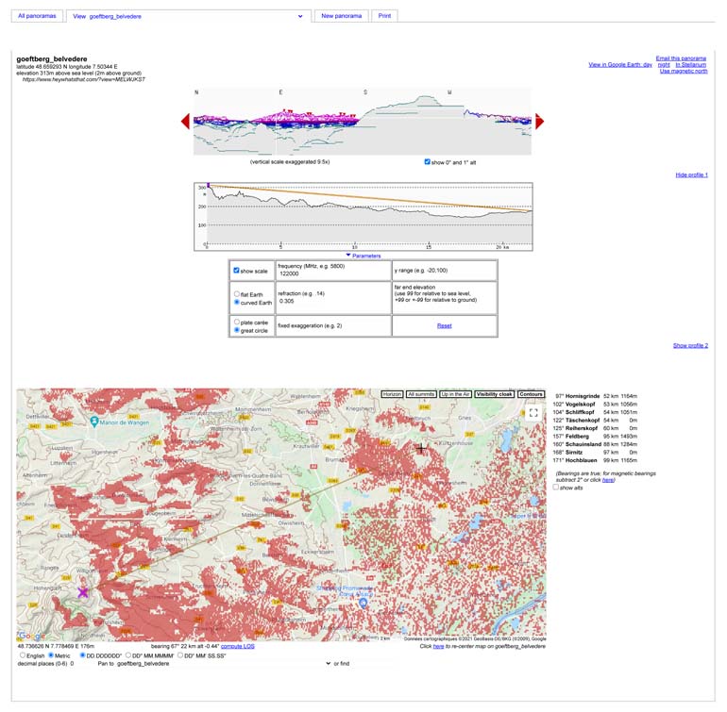Viewport: 727px width, 712px height.
Task: Toggle show 0° and 1° alt checkbox
Action: pyautogui.click(x=428, y=162)
